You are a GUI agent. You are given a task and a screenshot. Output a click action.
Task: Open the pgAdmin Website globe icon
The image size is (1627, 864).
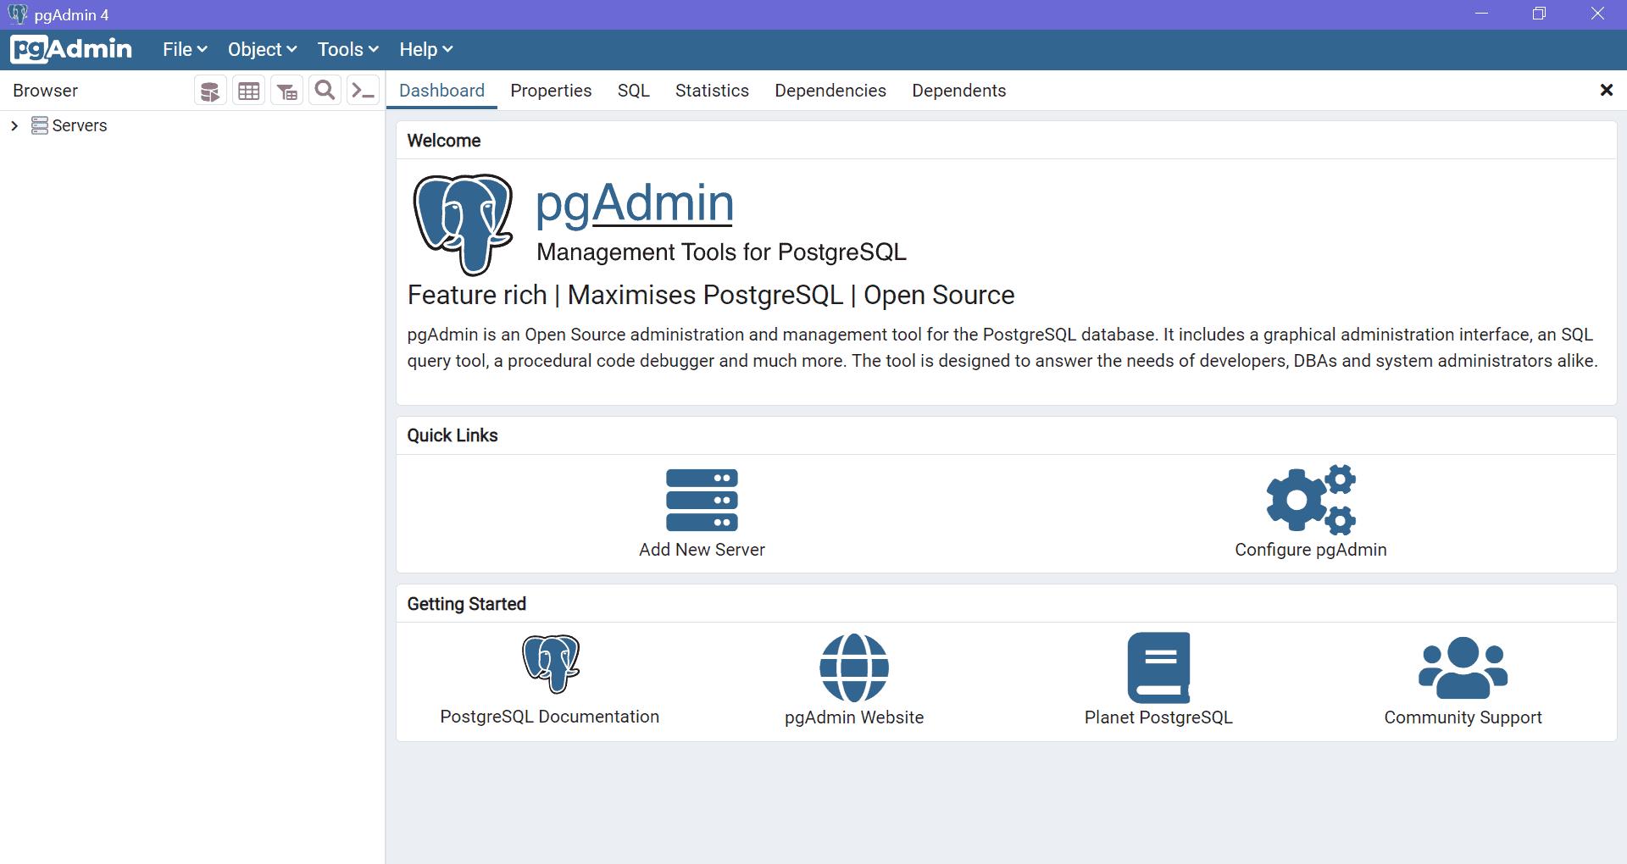(x=853, y=667)
